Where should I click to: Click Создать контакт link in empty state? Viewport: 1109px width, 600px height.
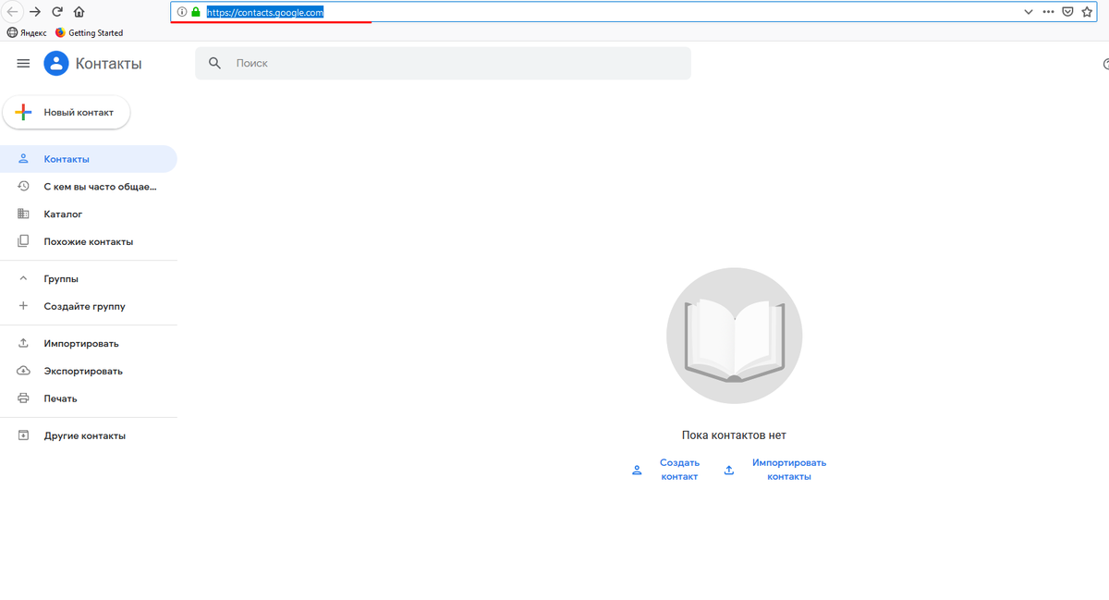[679, 470]
